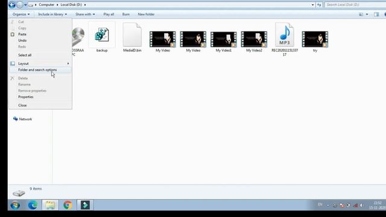Click the Paste clipboard icon in menu
Screen dimensions: 386x217
pyautogui.click(x=13, y=34)
